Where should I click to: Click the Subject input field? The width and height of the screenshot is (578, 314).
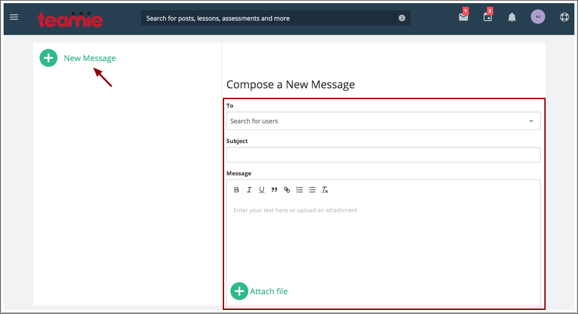(x=383, y=155)
